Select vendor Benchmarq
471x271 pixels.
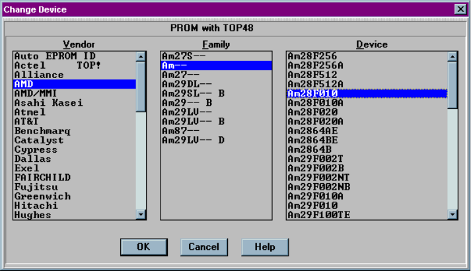pyautogui.click(x=75, y=131)
